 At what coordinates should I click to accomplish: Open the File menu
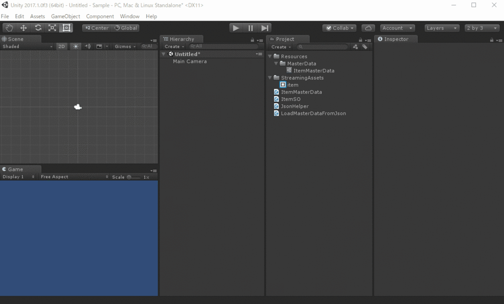click(x=5, y=16)
